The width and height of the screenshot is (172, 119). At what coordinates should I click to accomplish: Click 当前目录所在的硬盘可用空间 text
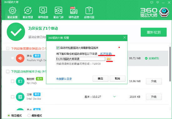pos(78,64)
